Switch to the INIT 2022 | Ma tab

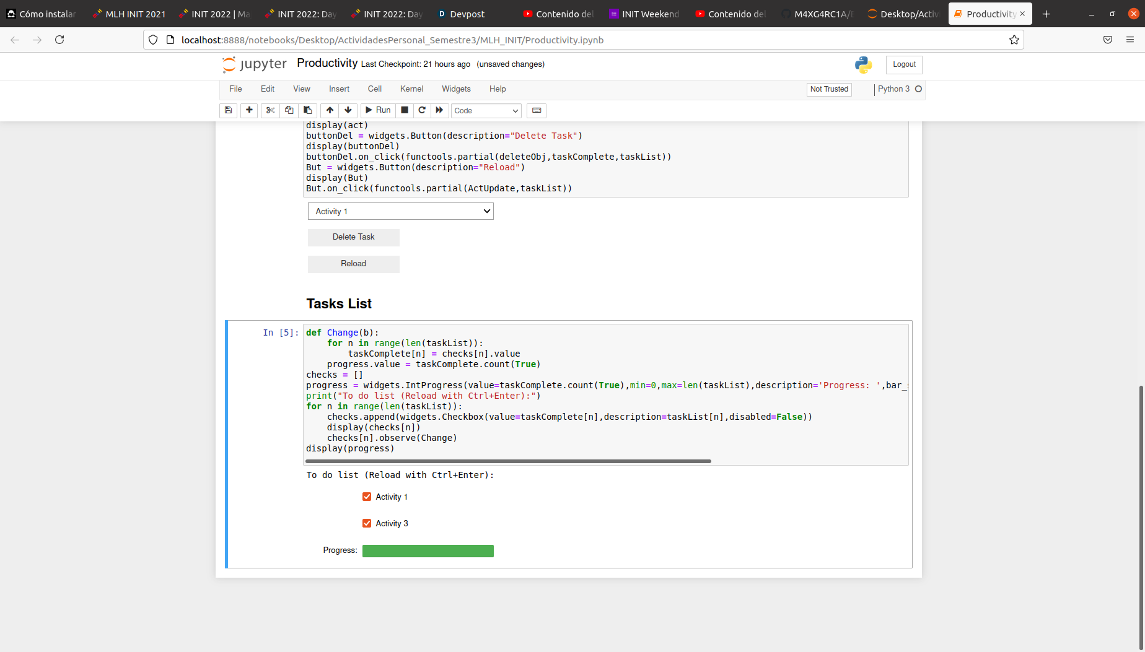[214, 14]
